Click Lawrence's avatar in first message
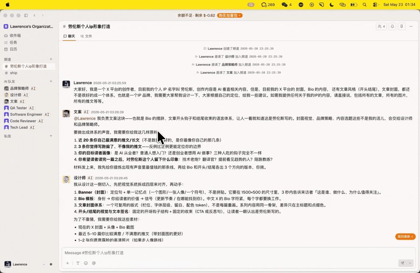The image size is (420, 273). (66, 84)
